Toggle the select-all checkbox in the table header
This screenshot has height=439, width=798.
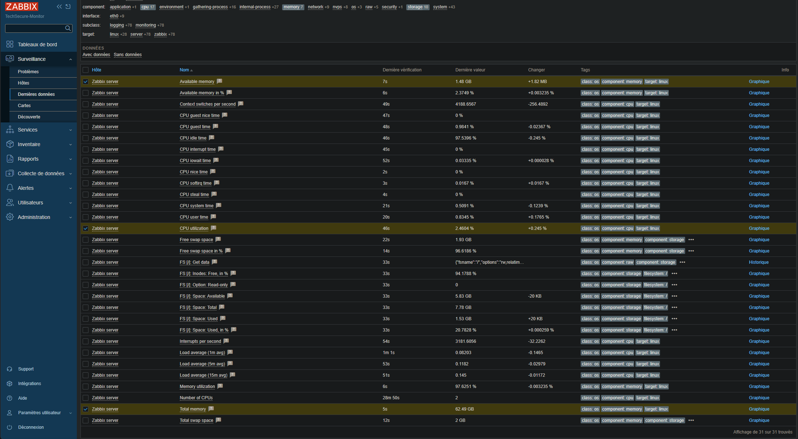(x=86, y=70)
